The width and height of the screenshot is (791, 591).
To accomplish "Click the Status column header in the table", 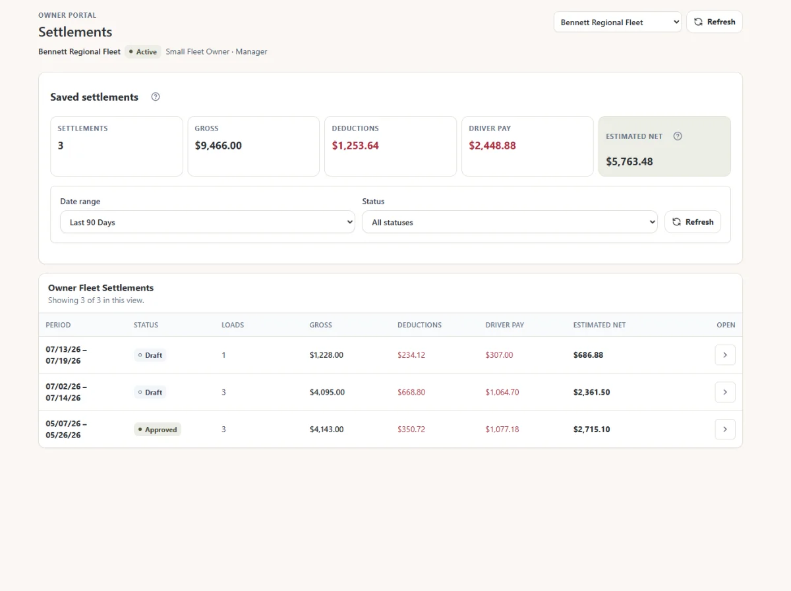I will tap(146, 325).
